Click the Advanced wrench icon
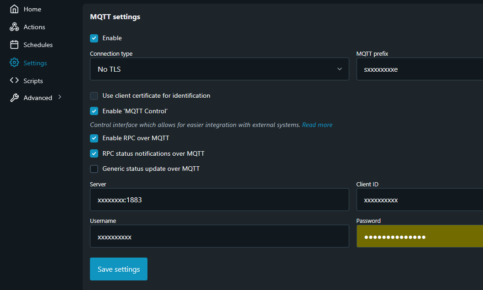 tap(14, 98)
